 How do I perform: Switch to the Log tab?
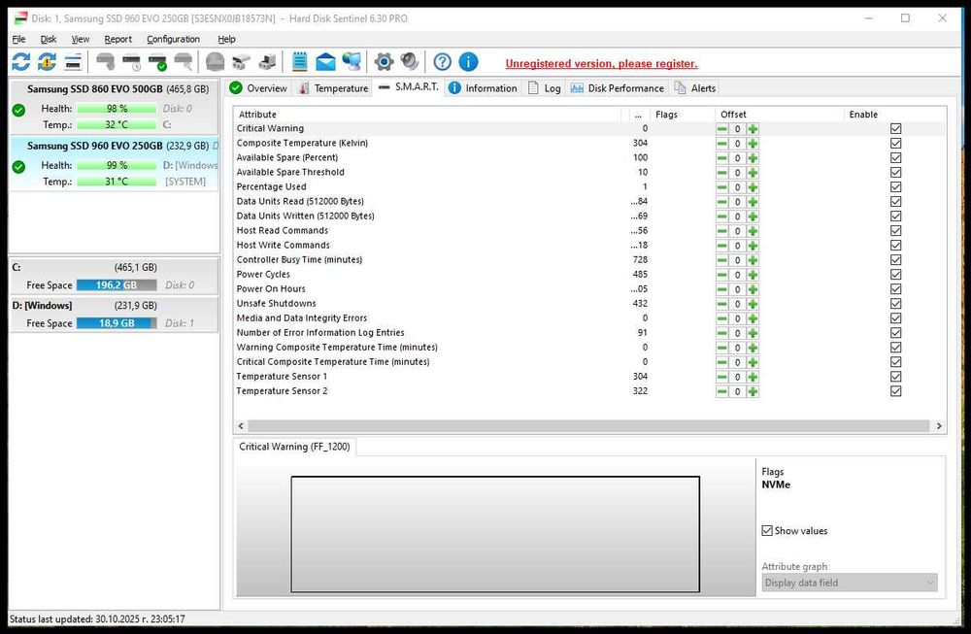[545, 88]
